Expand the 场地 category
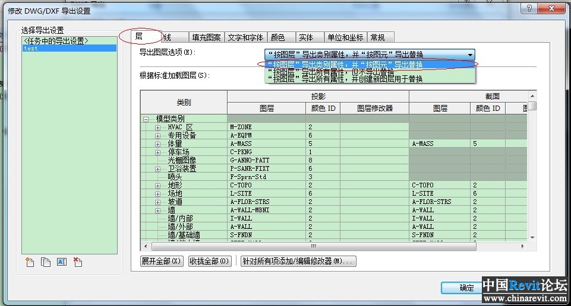The image size is (571, 306). click(x=157, y=194)
